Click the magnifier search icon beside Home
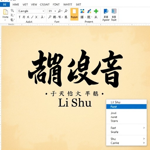 tap(12, 11)
